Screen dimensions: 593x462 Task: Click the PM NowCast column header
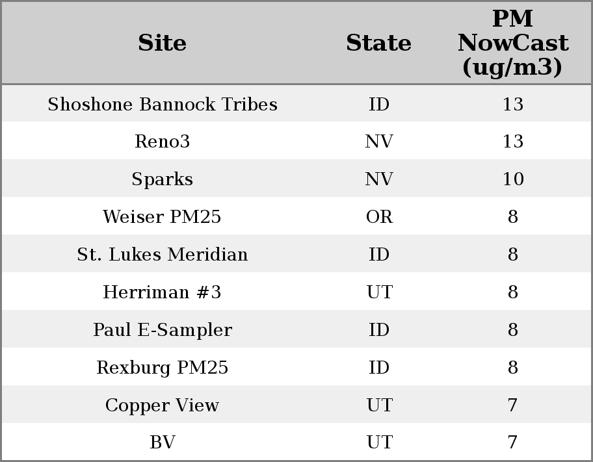512,43
